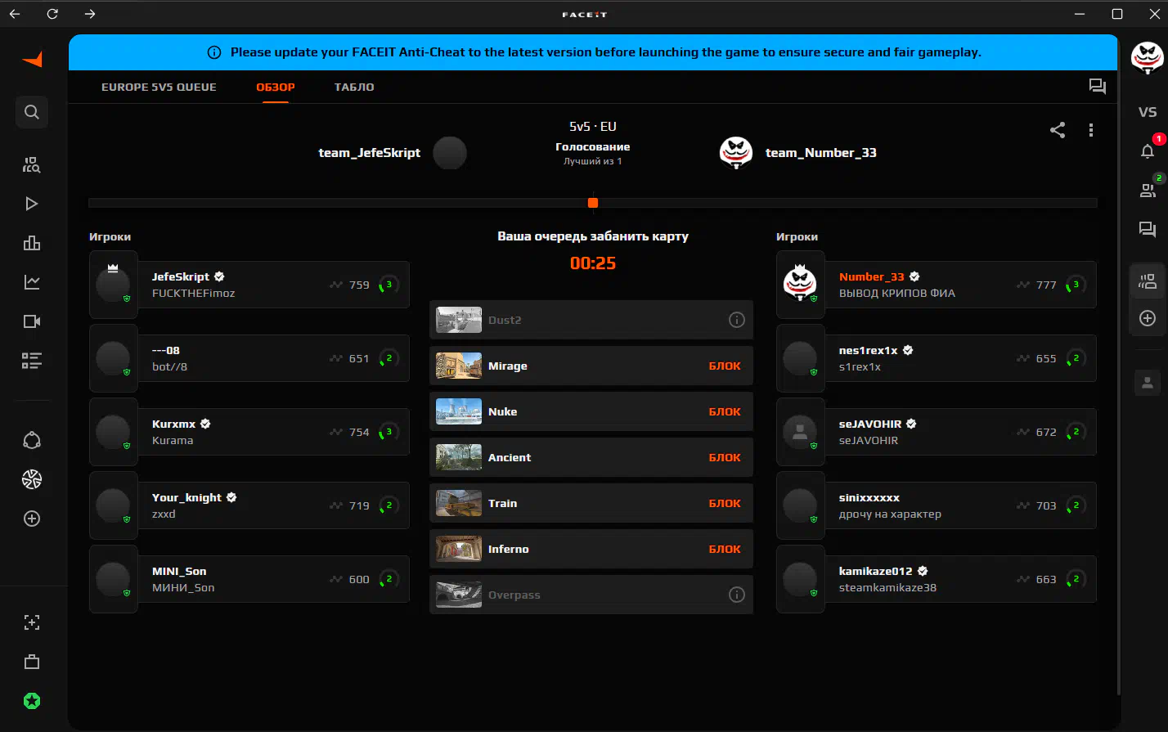Click the green star badge icon
Viewport: 1168px width, 732px height.
tap(32, 701)
